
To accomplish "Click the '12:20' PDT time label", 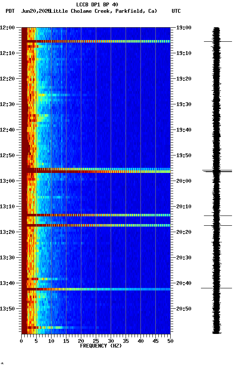I will [7, 79].
